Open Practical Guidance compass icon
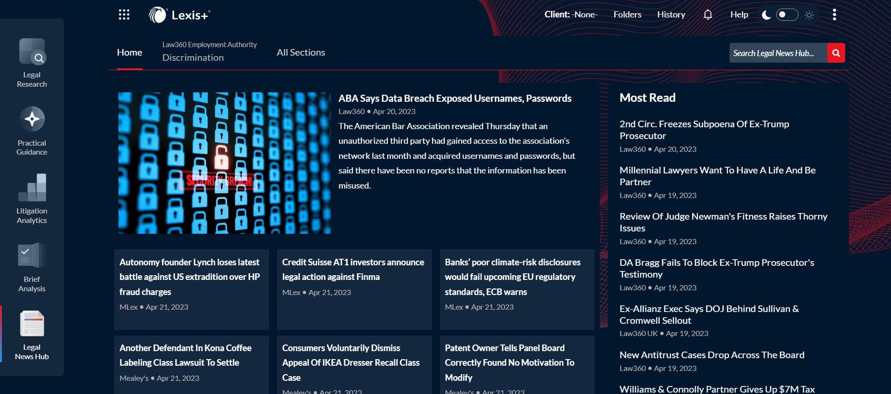Image resolution: width=891 pixels, height=394 pixels. tap(32, 119)
